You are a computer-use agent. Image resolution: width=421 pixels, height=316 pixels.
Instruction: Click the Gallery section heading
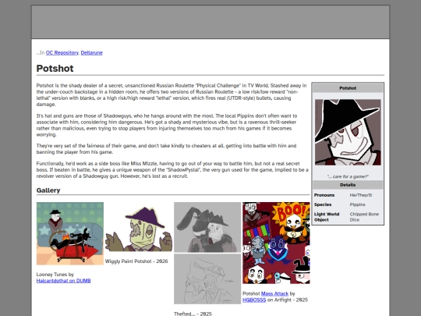click(48, 190)
